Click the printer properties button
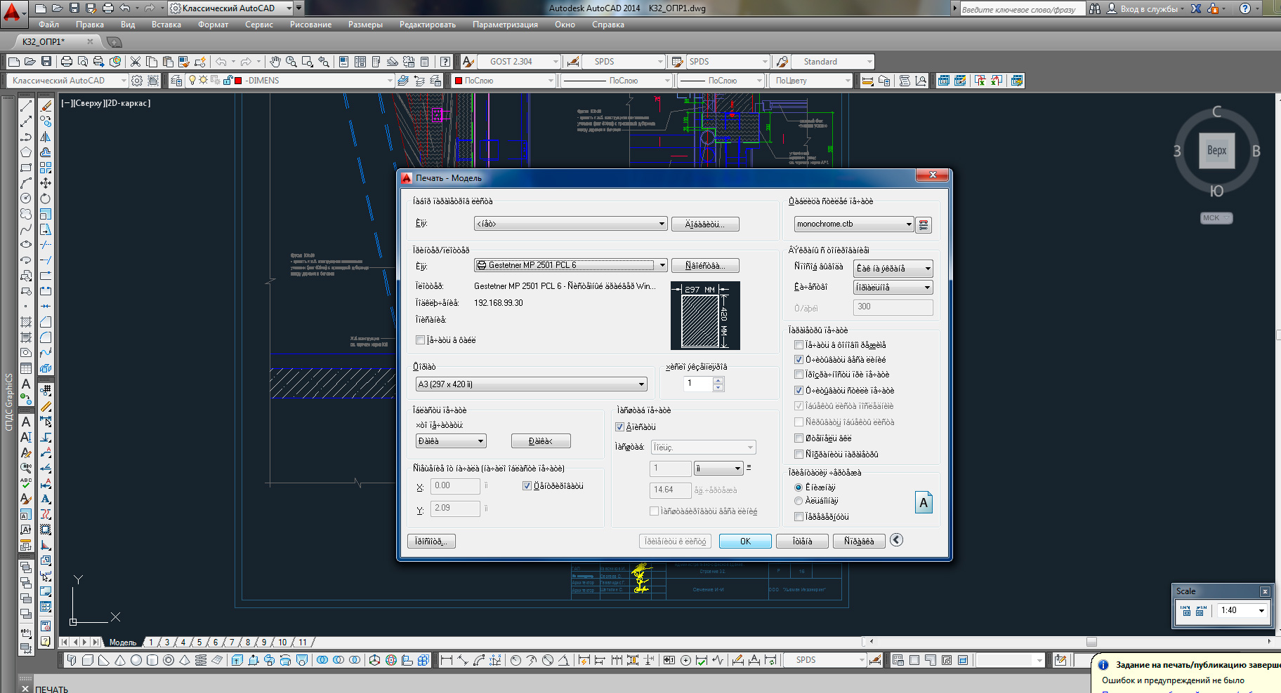This screenshot has width=1281, height=693. (x=705, y=265)
